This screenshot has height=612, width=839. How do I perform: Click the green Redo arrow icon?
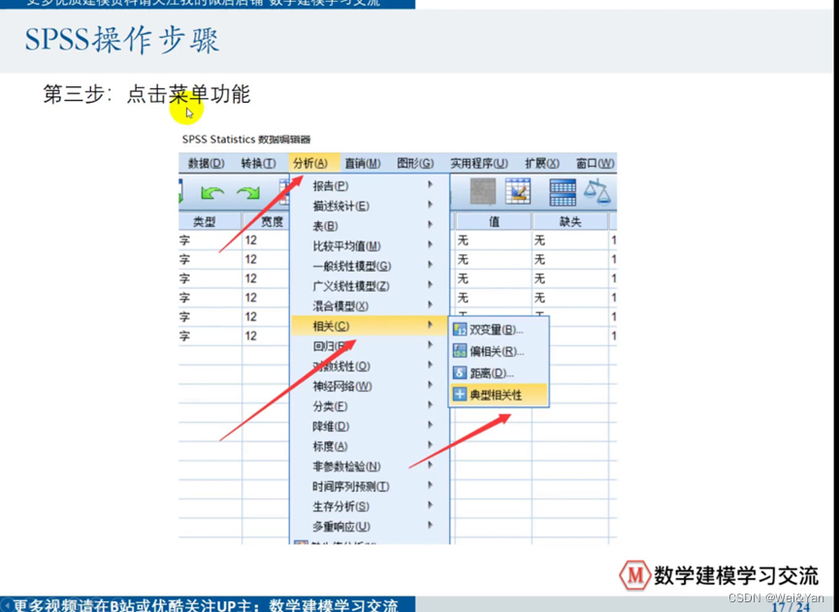(248, 193)
